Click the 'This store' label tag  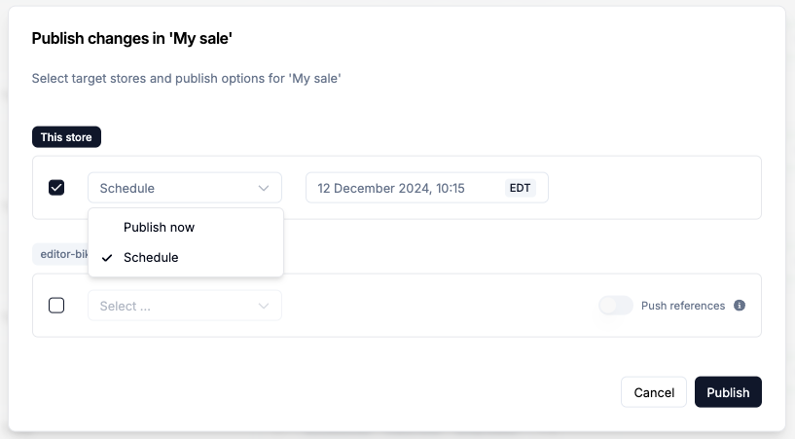coord(66,137)
